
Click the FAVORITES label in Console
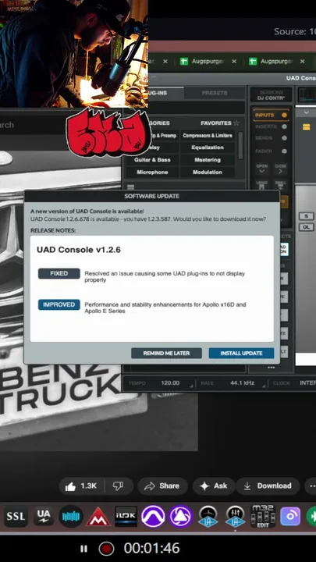pyautogui.click(x=216, y=123)
